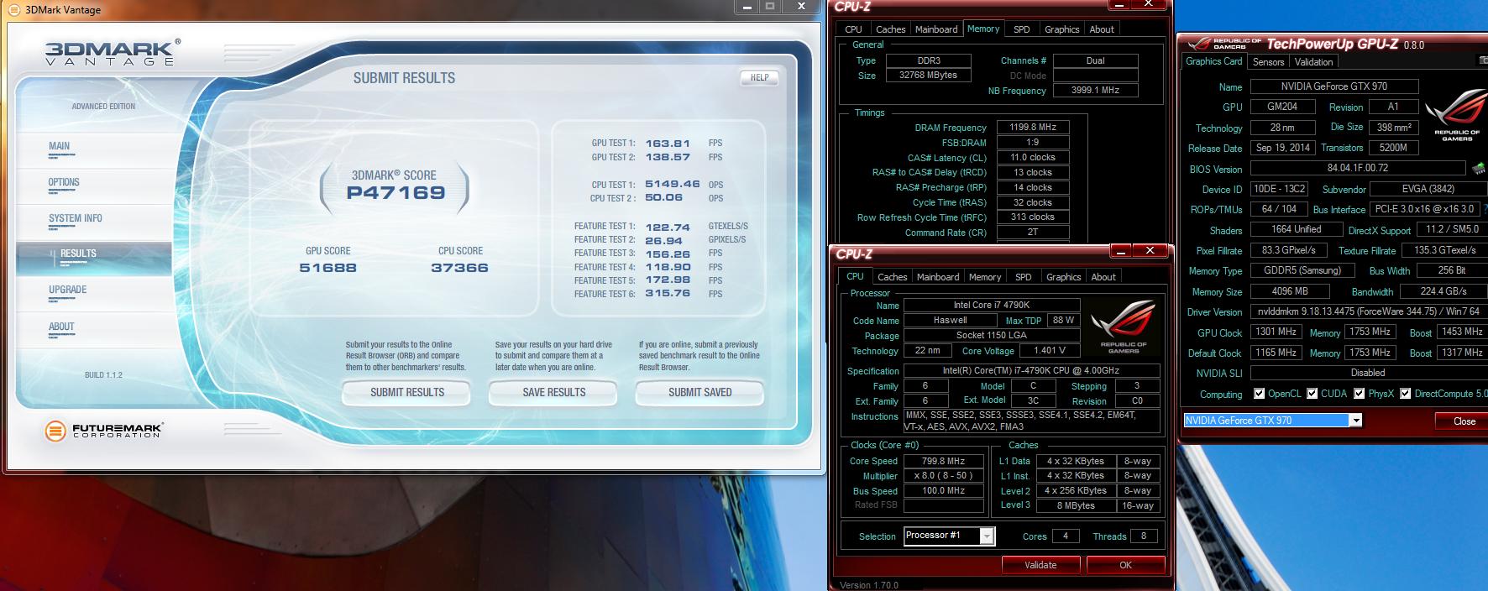The image size is (1488, 591).
Task: Click the P47169 3DMark score
Action: (x=396, y=192)
